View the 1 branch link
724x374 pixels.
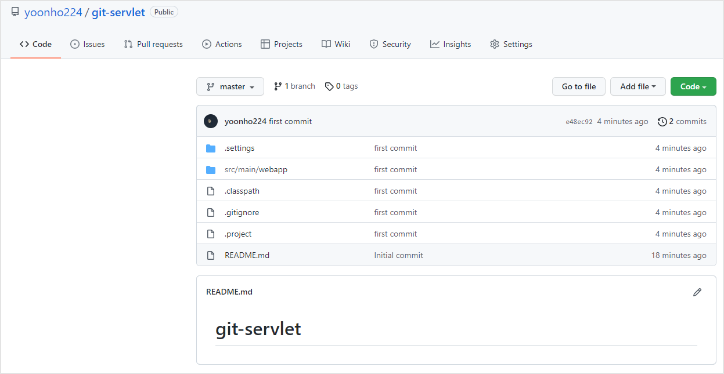pyautogui.click(x=294, y=86)
